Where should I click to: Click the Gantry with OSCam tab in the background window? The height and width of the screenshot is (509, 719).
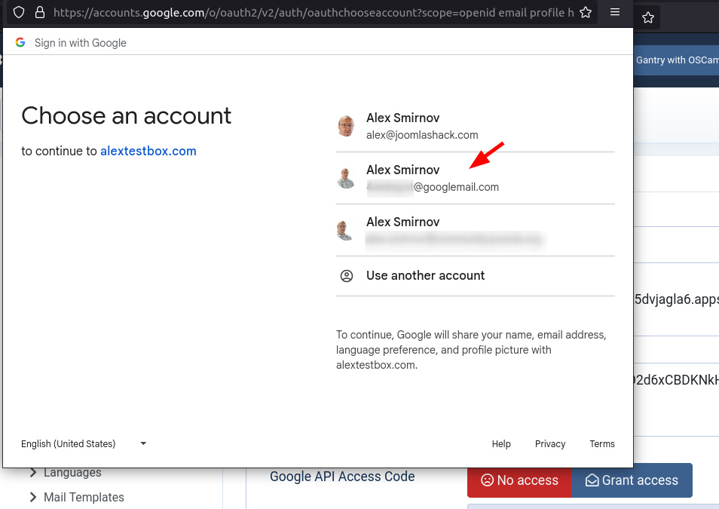[678, 60]
